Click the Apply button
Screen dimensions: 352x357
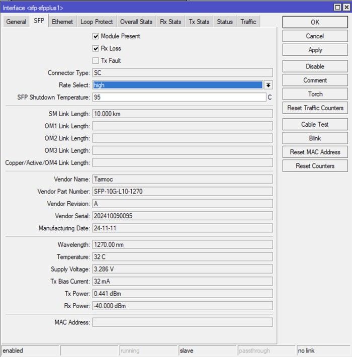[315, 50]
